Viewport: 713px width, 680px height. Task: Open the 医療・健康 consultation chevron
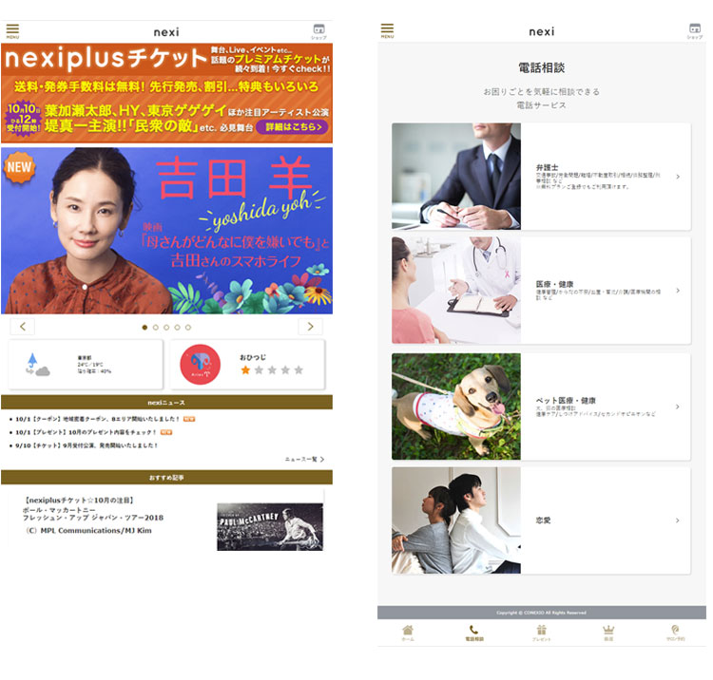point(678,291)
